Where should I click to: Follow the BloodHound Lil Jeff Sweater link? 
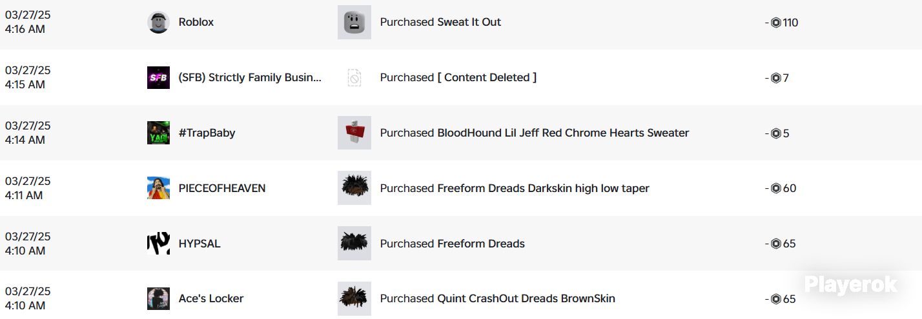[563, 133]
